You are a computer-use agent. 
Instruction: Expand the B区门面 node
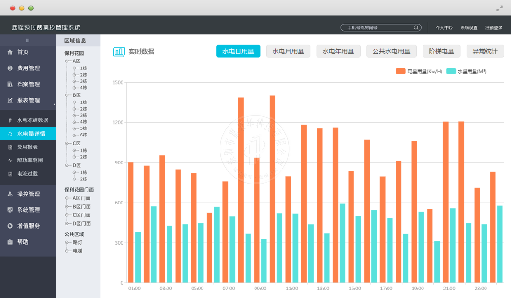point(67,206)
